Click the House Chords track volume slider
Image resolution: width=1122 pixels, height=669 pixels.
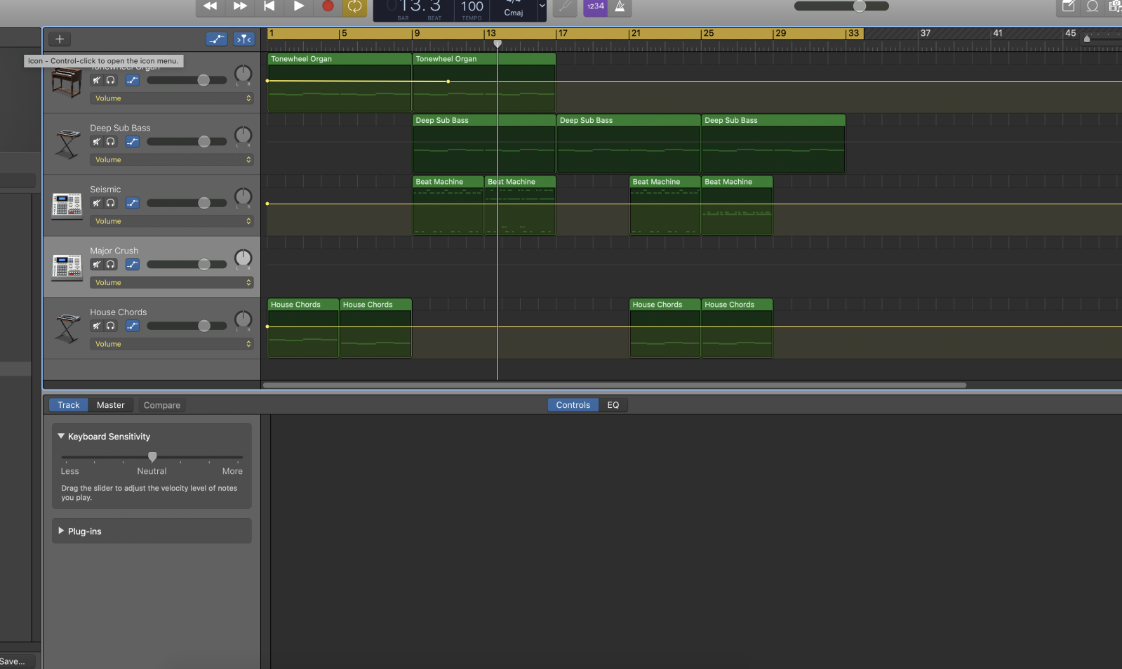click(187, 326)
